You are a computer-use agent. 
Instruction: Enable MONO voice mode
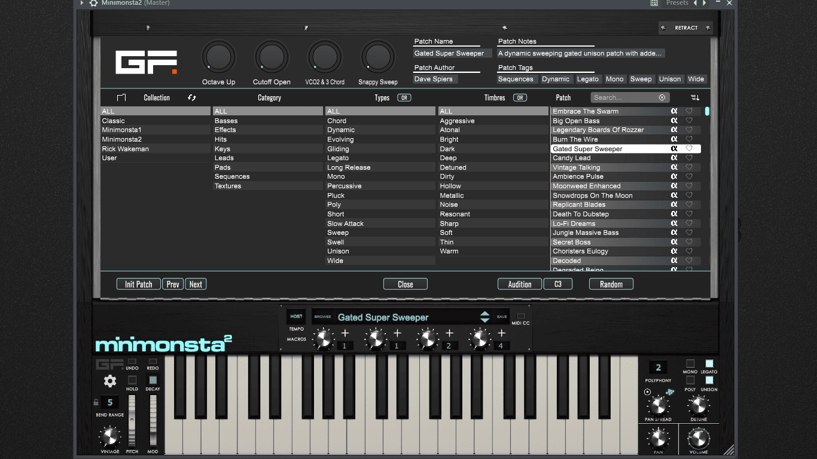click(x=690, y=363)
